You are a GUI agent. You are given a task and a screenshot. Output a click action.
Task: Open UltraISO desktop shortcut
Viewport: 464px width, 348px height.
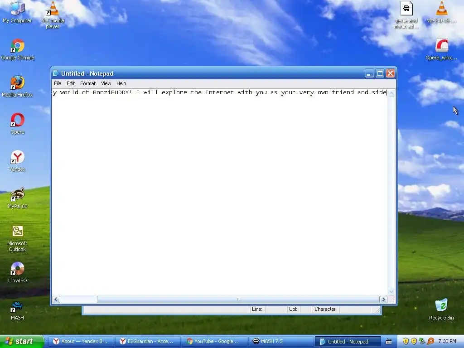tap(17, 272)
